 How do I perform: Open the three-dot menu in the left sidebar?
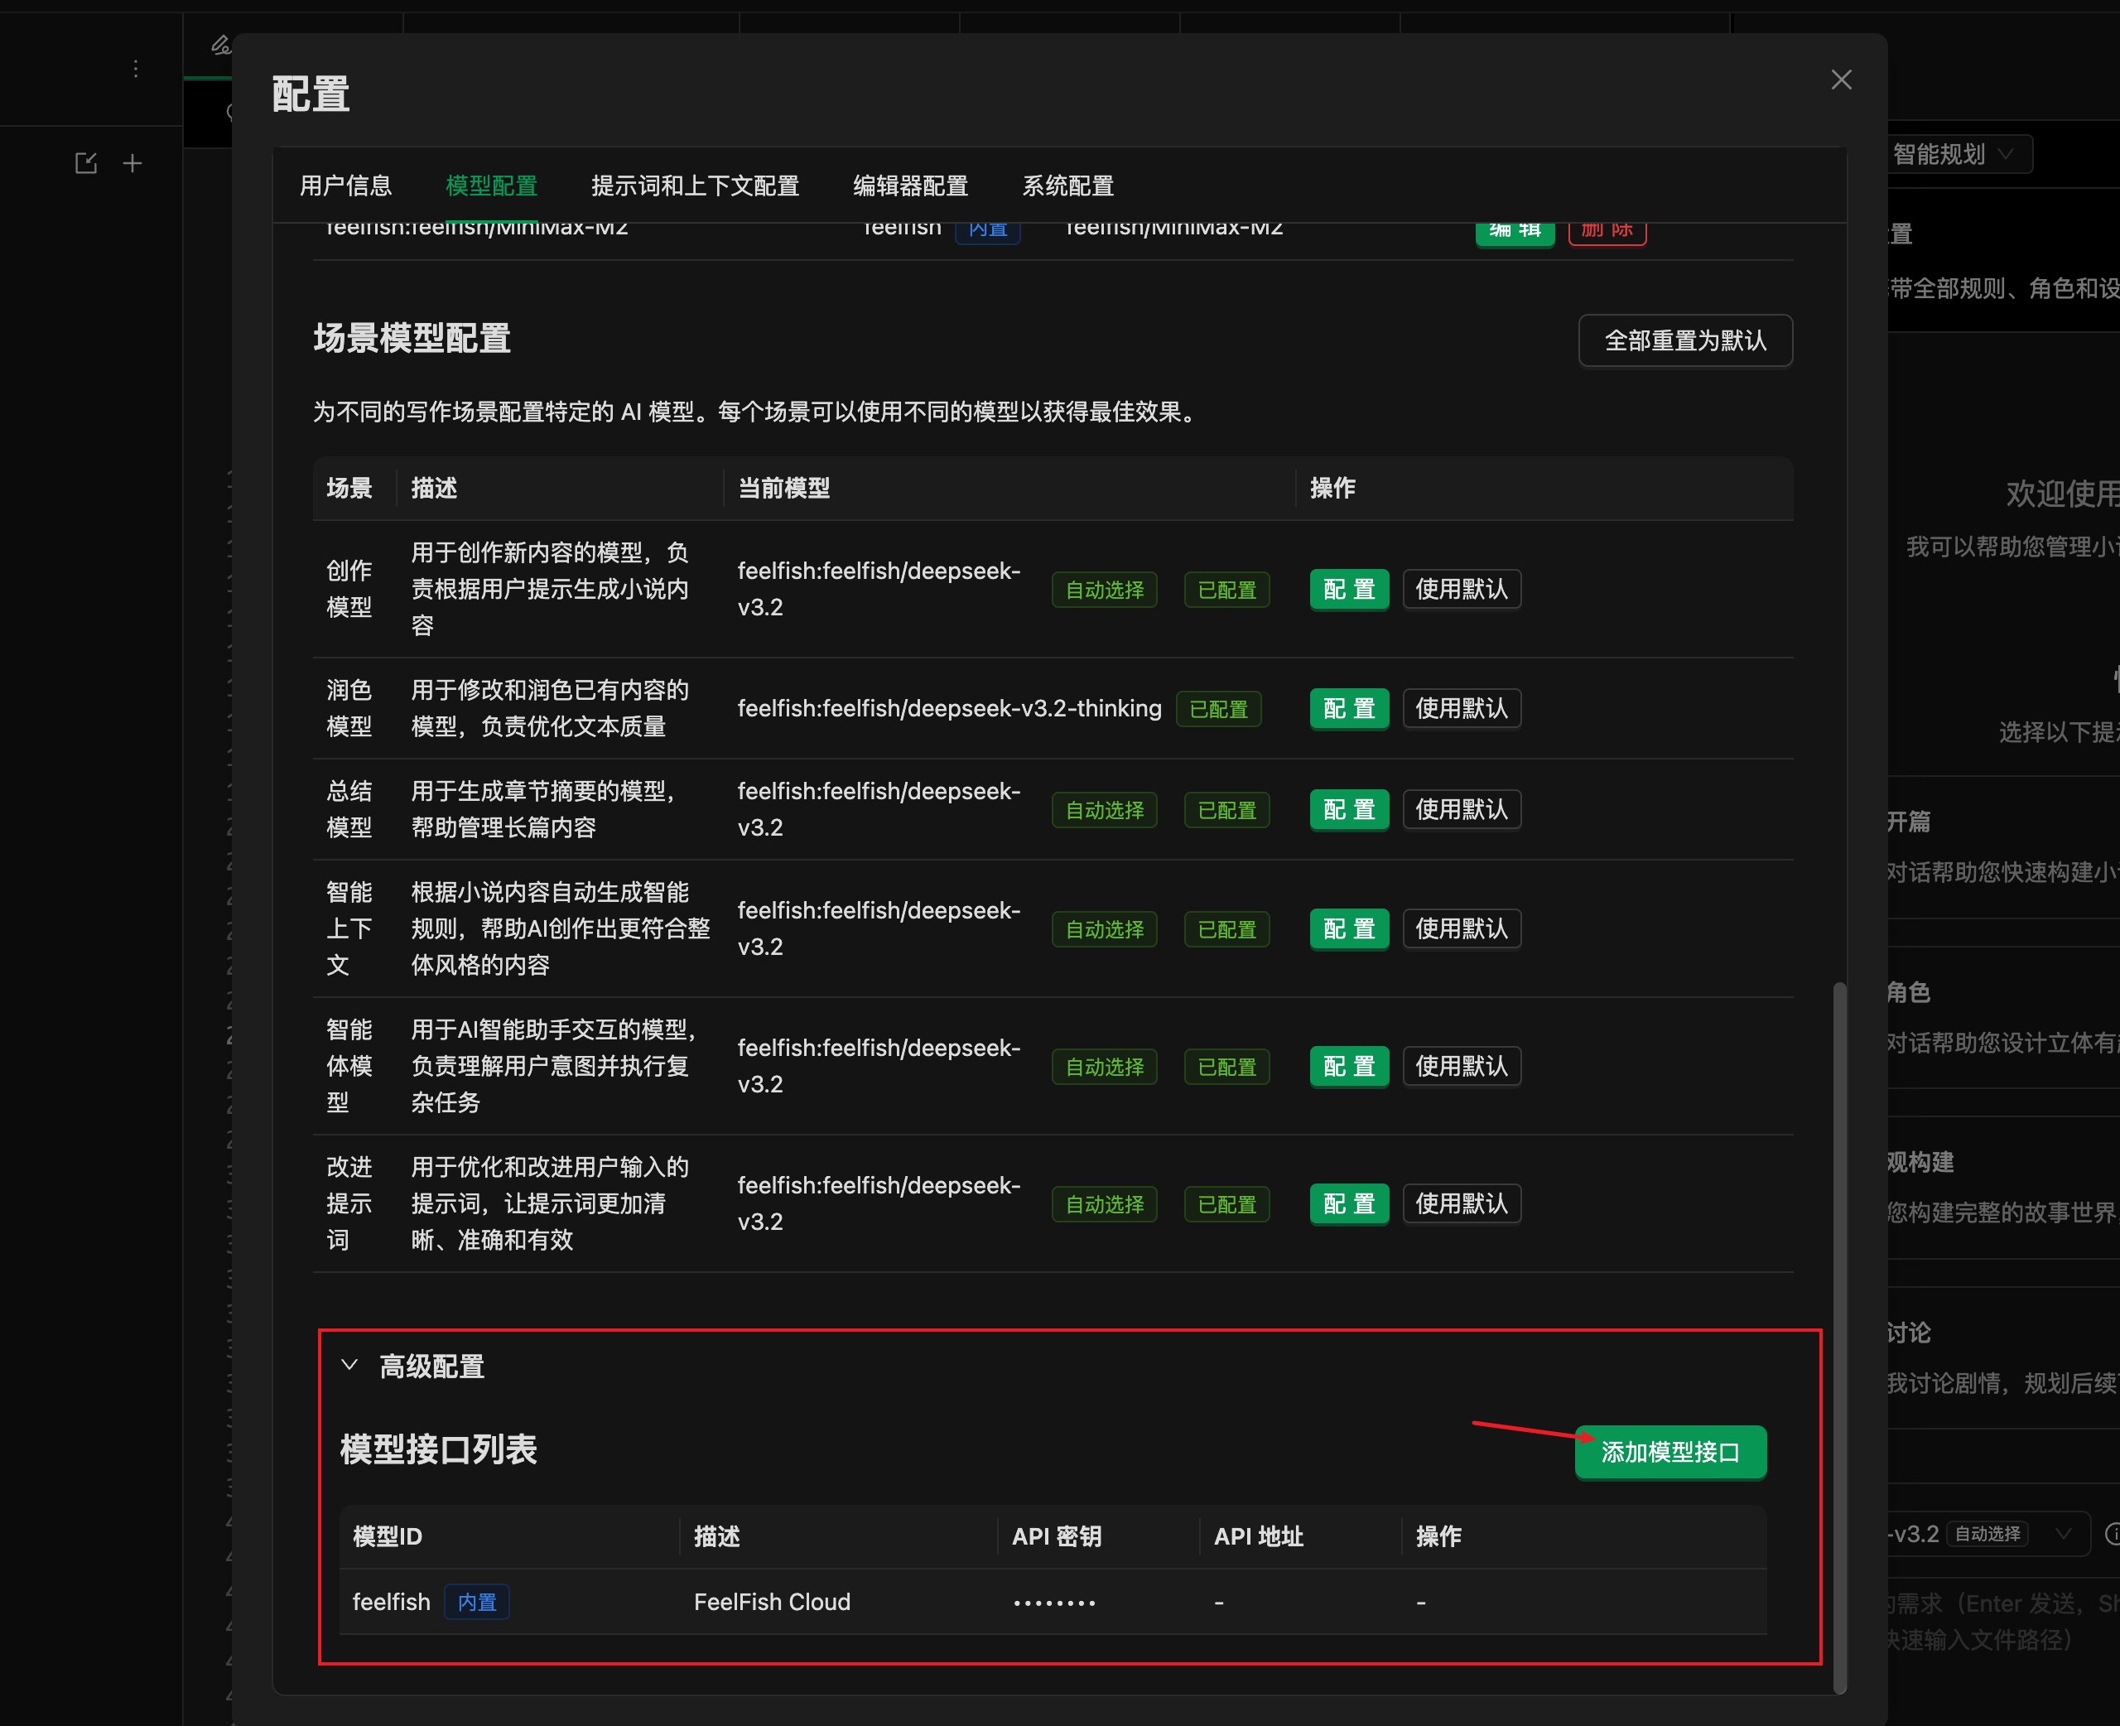pyautogui.click(x=136, y=68)
